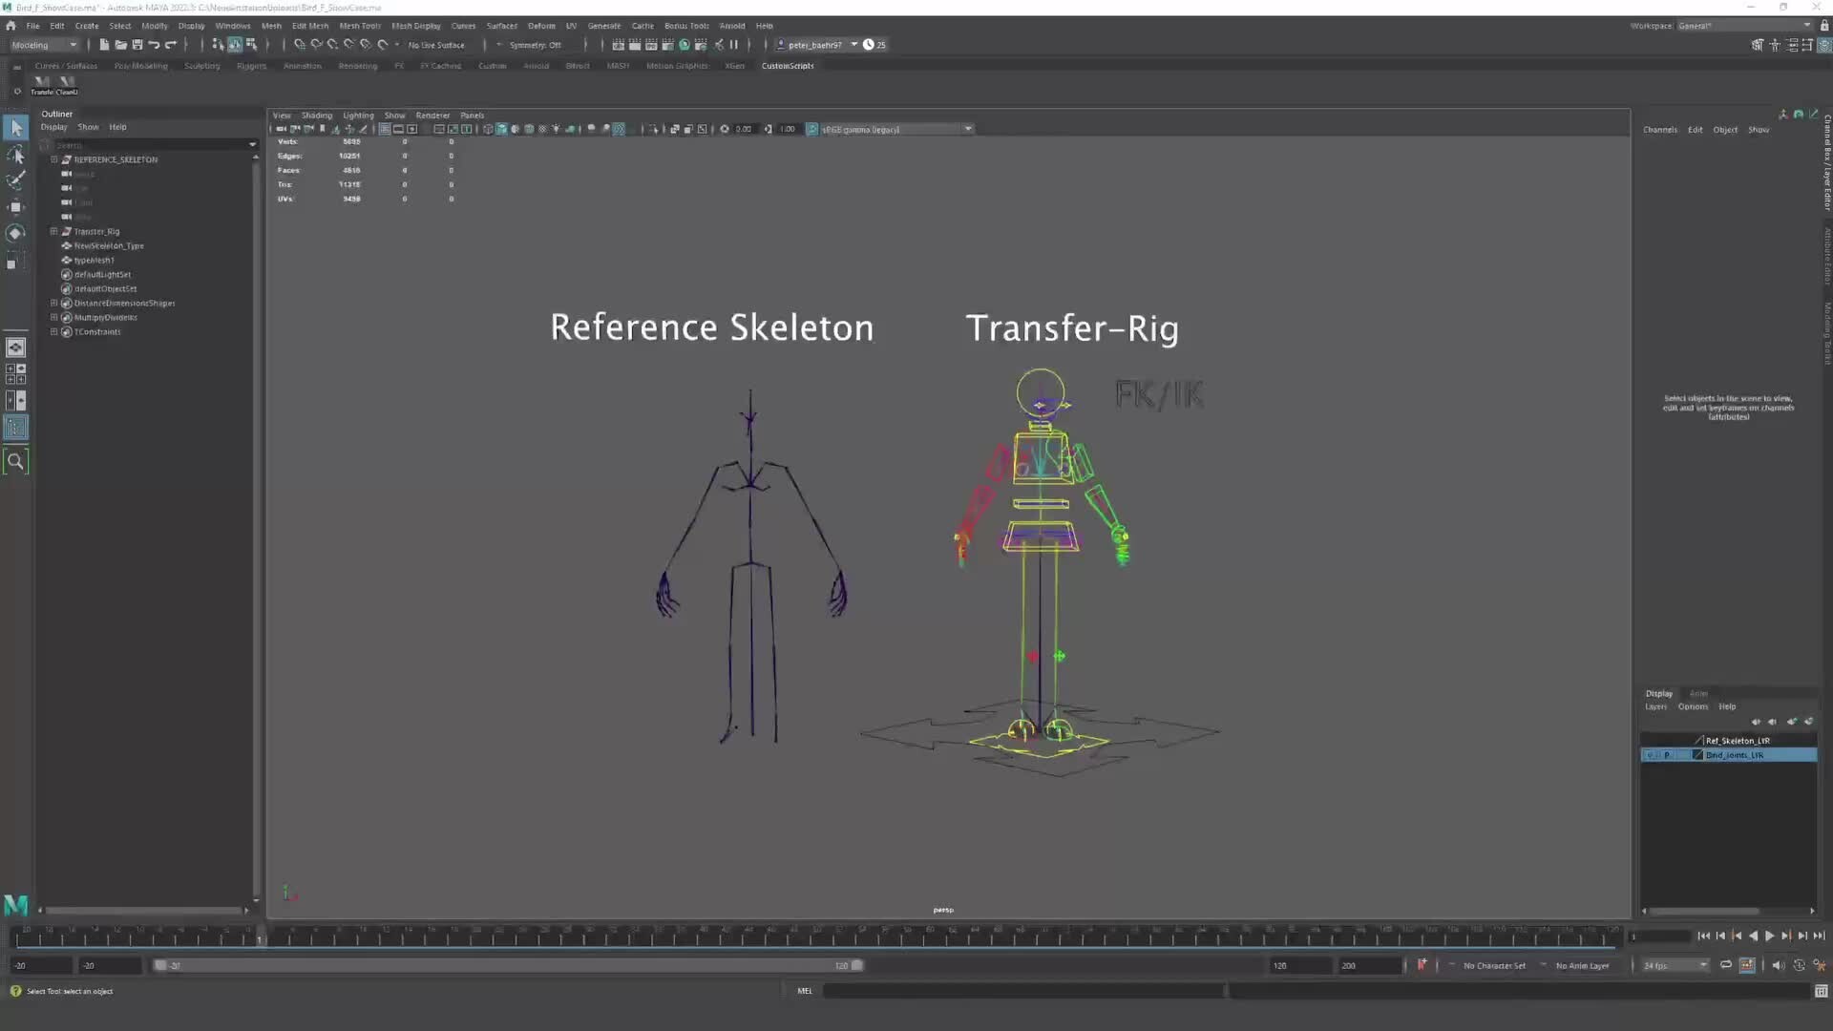
Task: Activate the Lasso selection tool
Action: pos(15,155)
